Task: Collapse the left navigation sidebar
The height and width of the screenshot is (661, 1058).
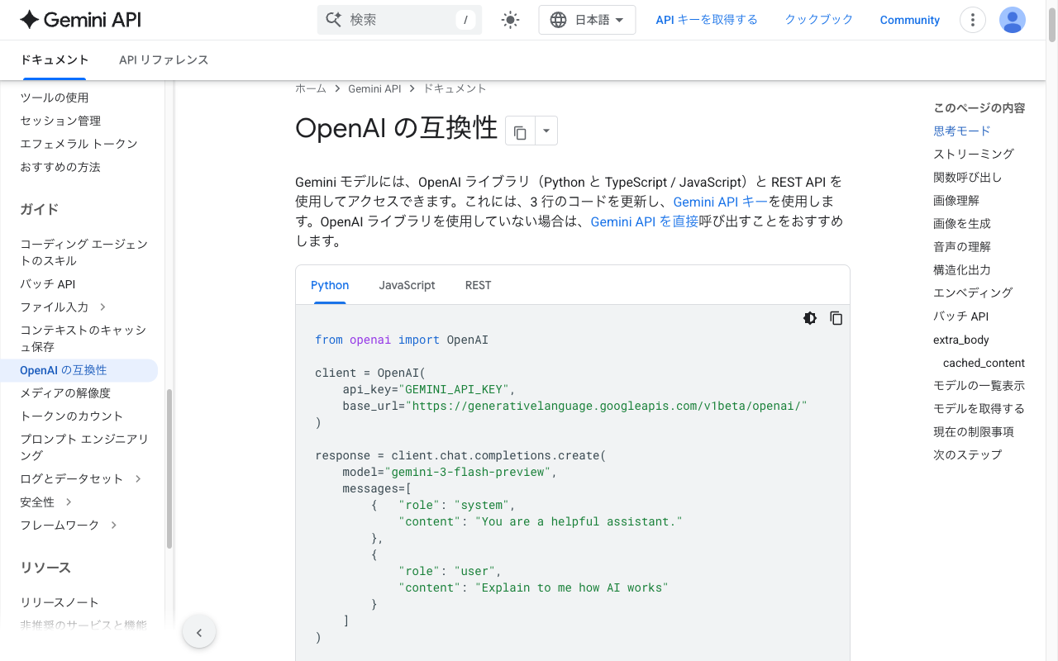Action: click(x=199, y=631)
